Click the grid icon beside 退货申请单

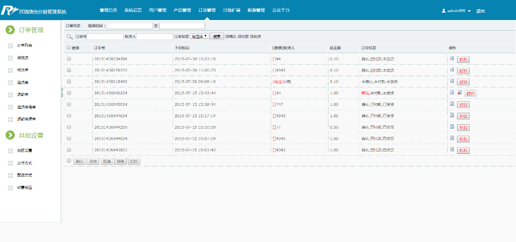tap(10, 107)
